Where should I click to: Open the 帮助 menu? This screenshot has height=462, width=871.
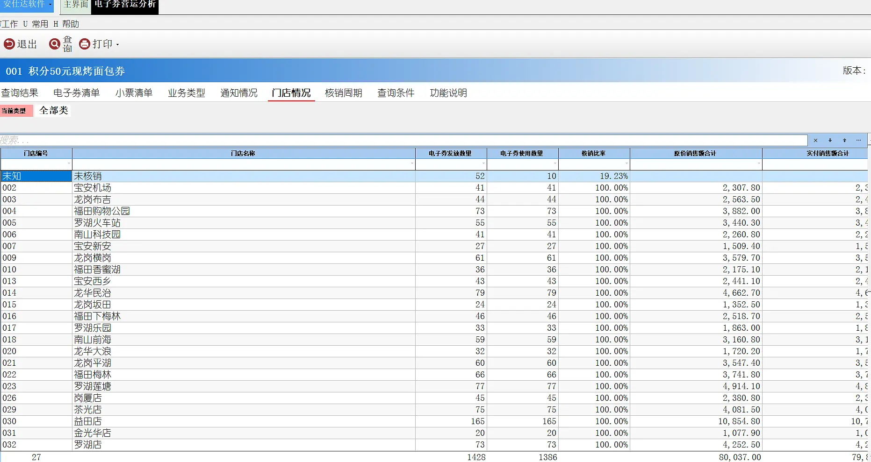click(x=66, y=24)
